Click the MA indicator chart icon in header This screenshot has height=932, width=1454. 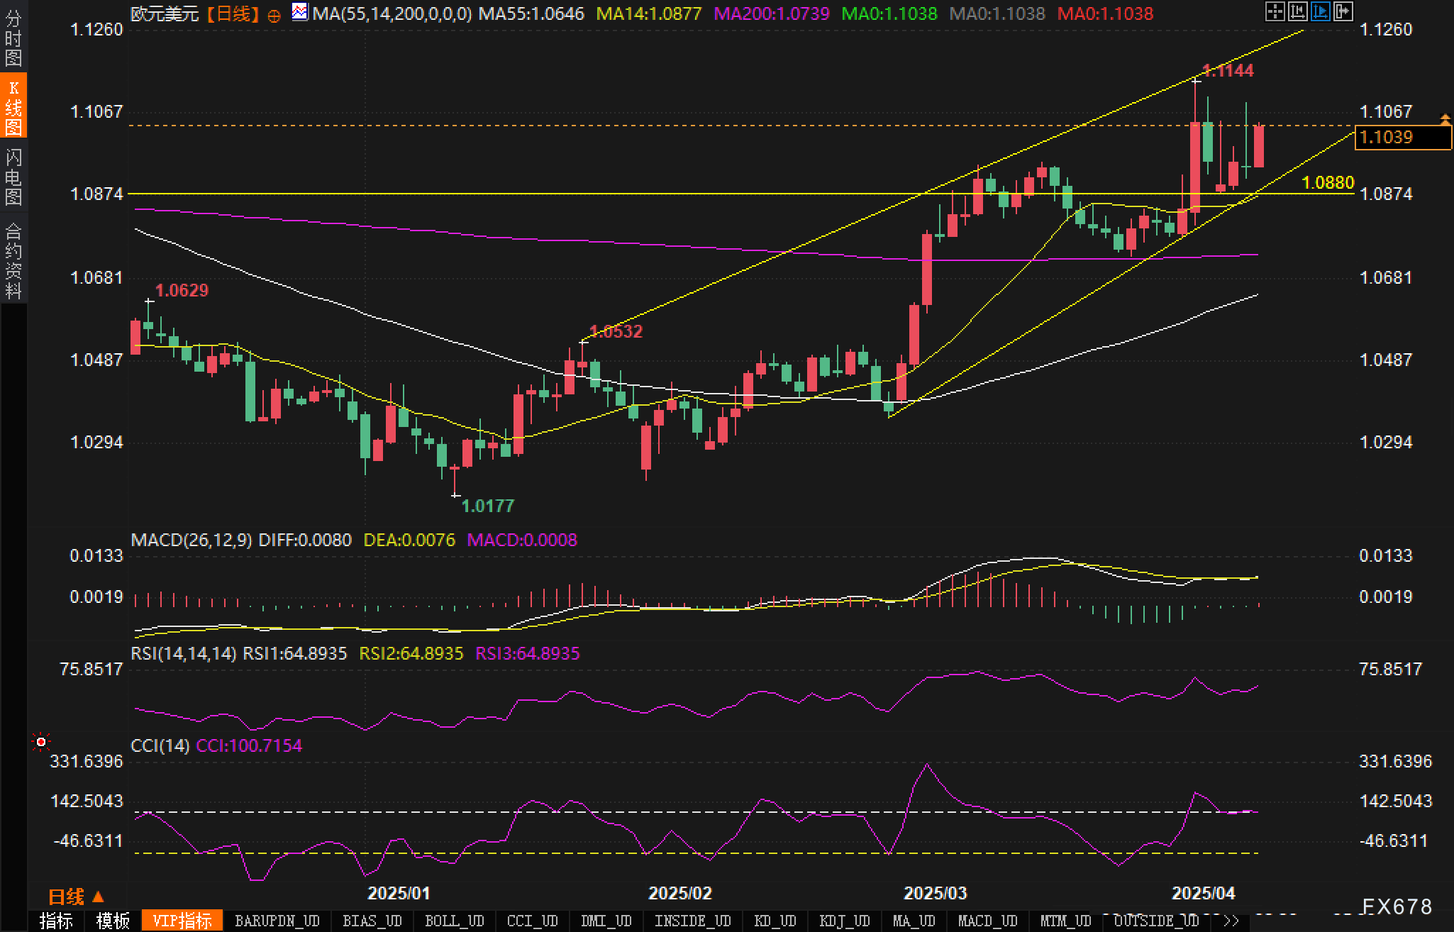300,12
